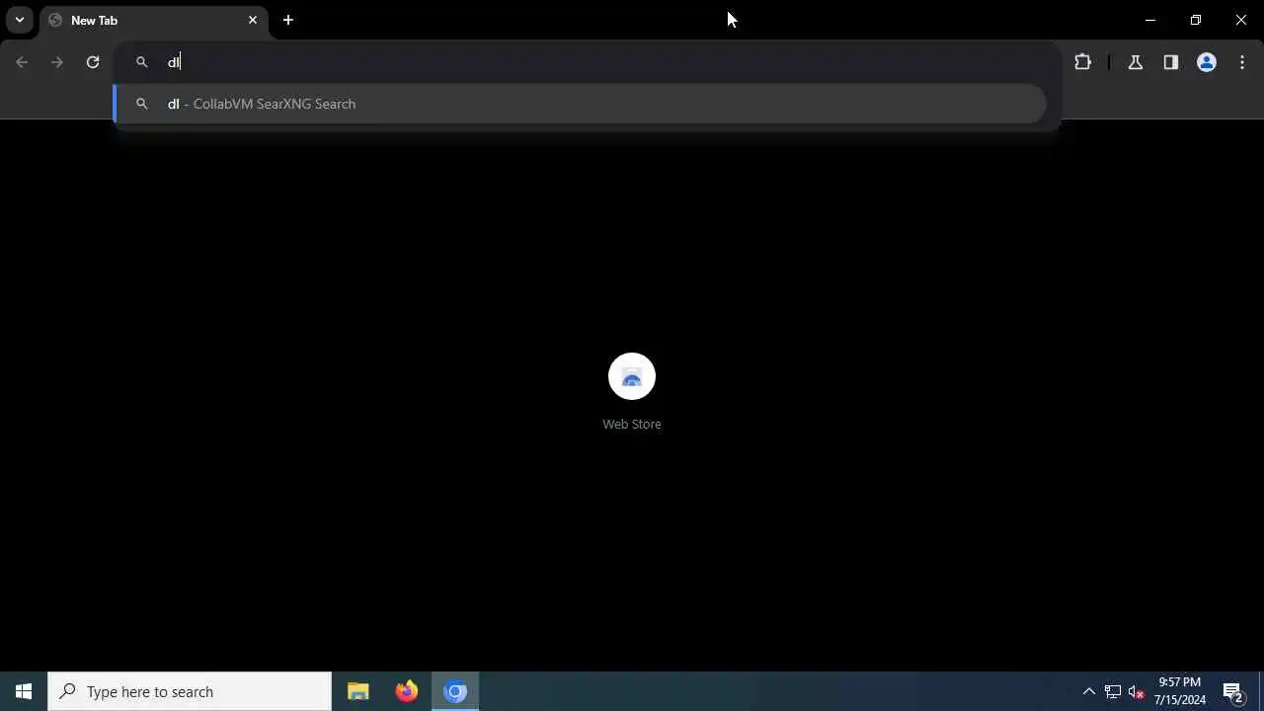Viewport: 1264px width, 711px height.
Task: Open the Windows Start menu
Action: tap(24, 691)
